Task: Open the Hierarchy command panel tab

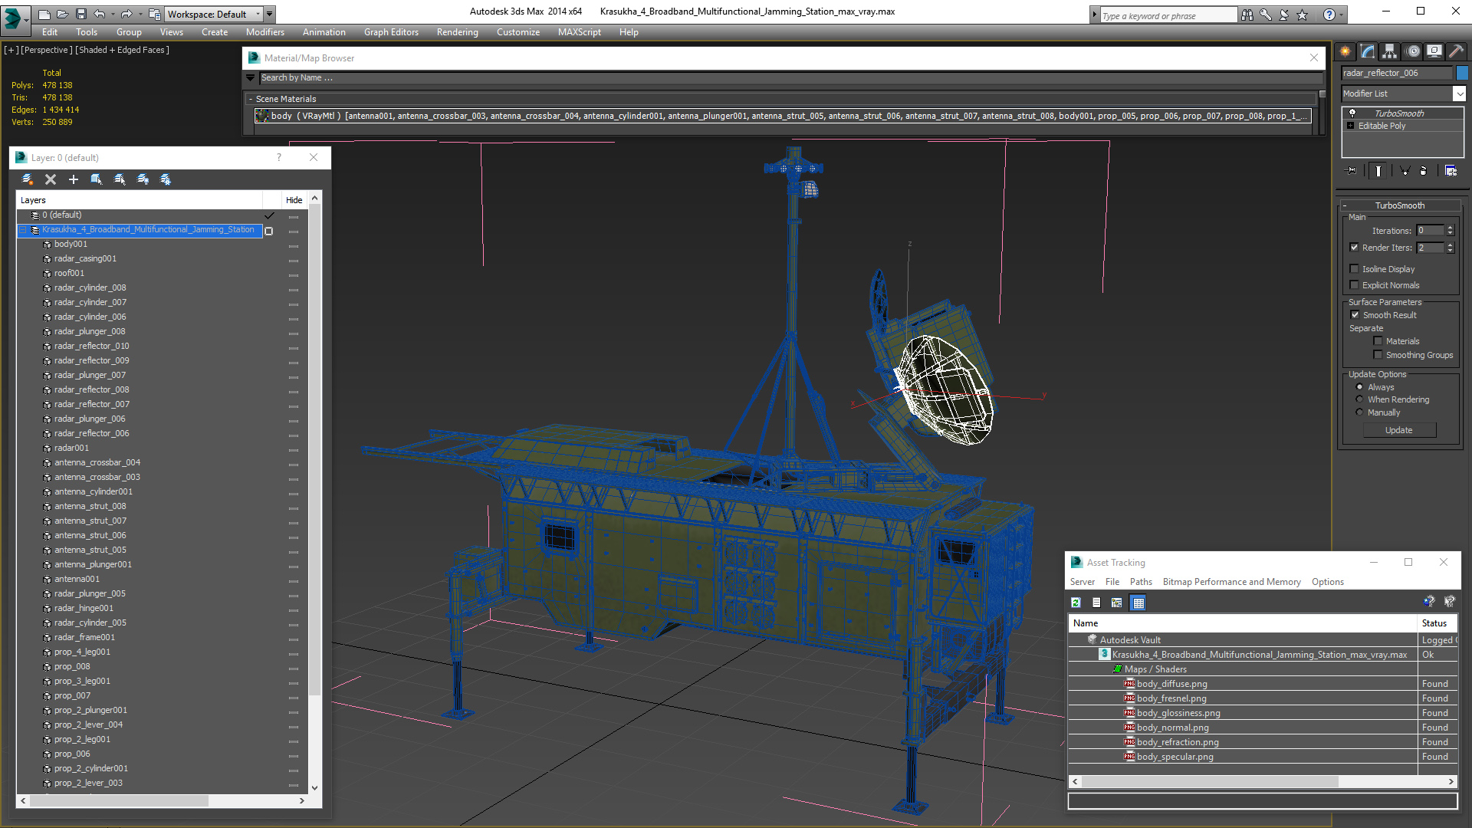Action: (1389, 51)
